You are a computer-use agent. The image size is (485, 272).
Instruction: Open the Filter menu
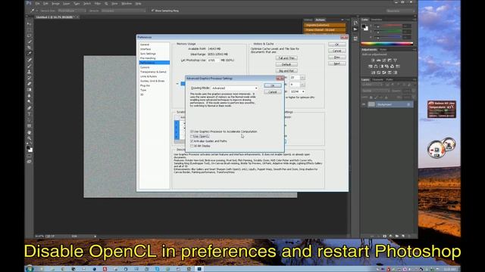point(98,3)
